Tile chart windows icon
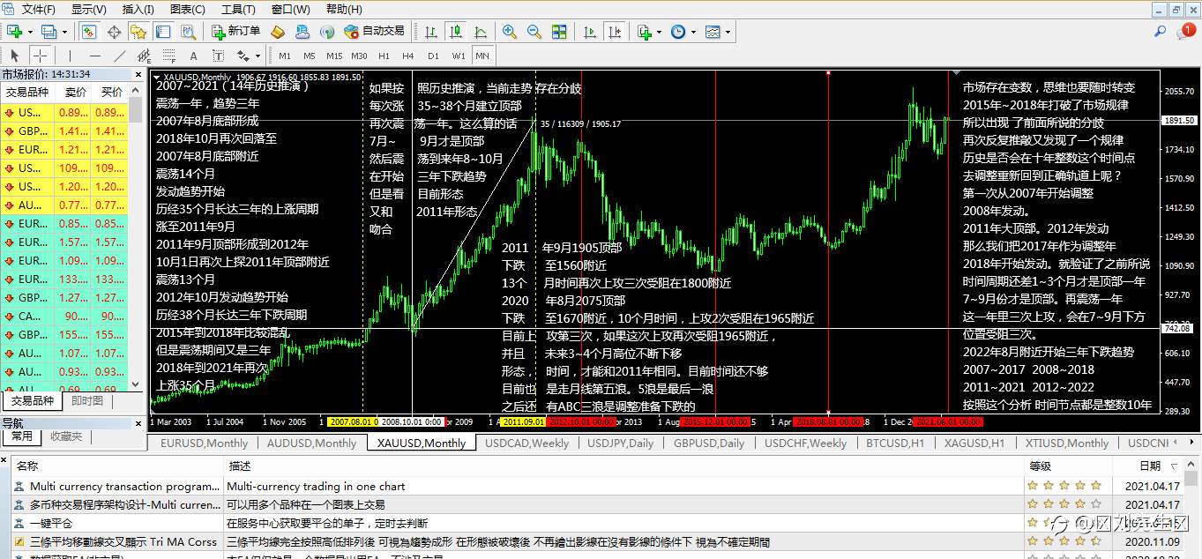The height and width of the screenshot is (559, 1202). point(558,31)
